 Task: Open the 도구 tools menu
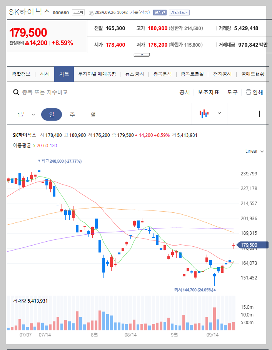[x=232, y=93]
